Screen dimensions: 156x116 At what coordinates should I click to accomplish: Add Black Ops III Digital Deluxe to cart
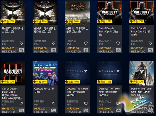pyautogui.click(x=22, y=110)
